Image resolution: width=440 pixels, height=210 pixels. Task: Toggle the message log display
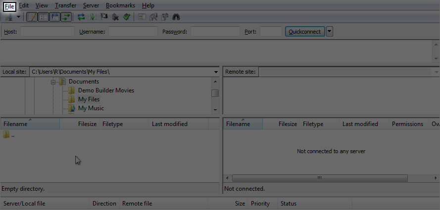pyautogui.click(x=32, y=17)
